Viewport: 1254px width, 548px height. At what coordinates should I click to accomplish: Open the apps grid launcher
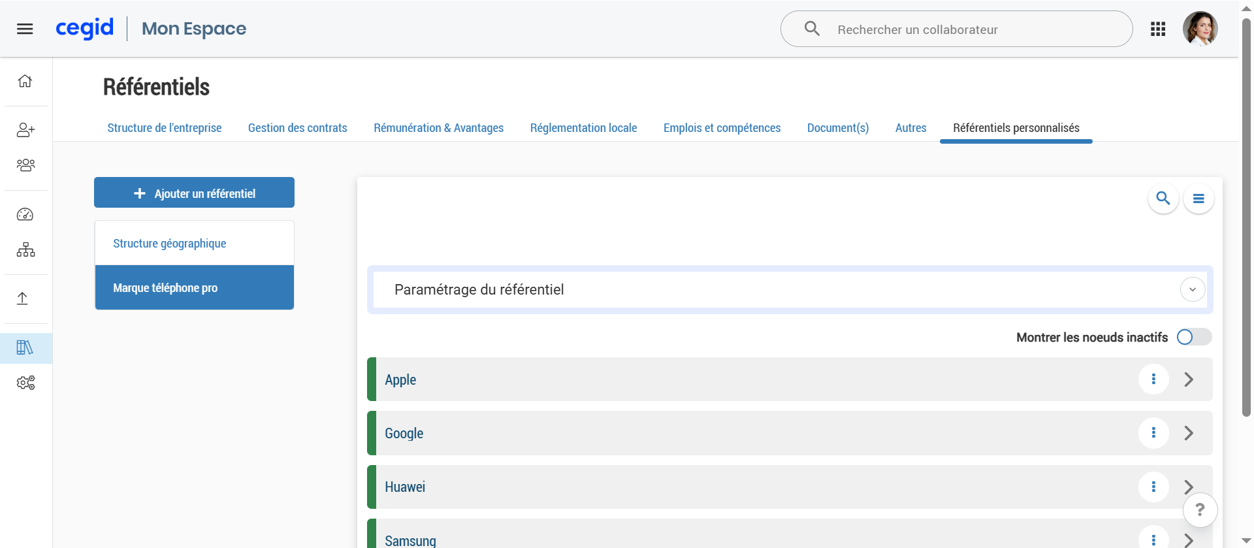pos(1158,29)
